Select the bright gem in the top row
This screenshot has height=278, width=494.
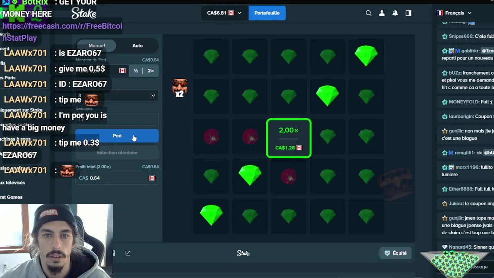point(366,56)
